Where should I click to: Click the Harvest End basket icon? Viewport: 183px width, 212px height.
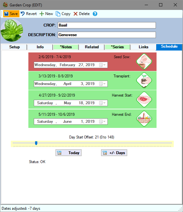[144, 119]
